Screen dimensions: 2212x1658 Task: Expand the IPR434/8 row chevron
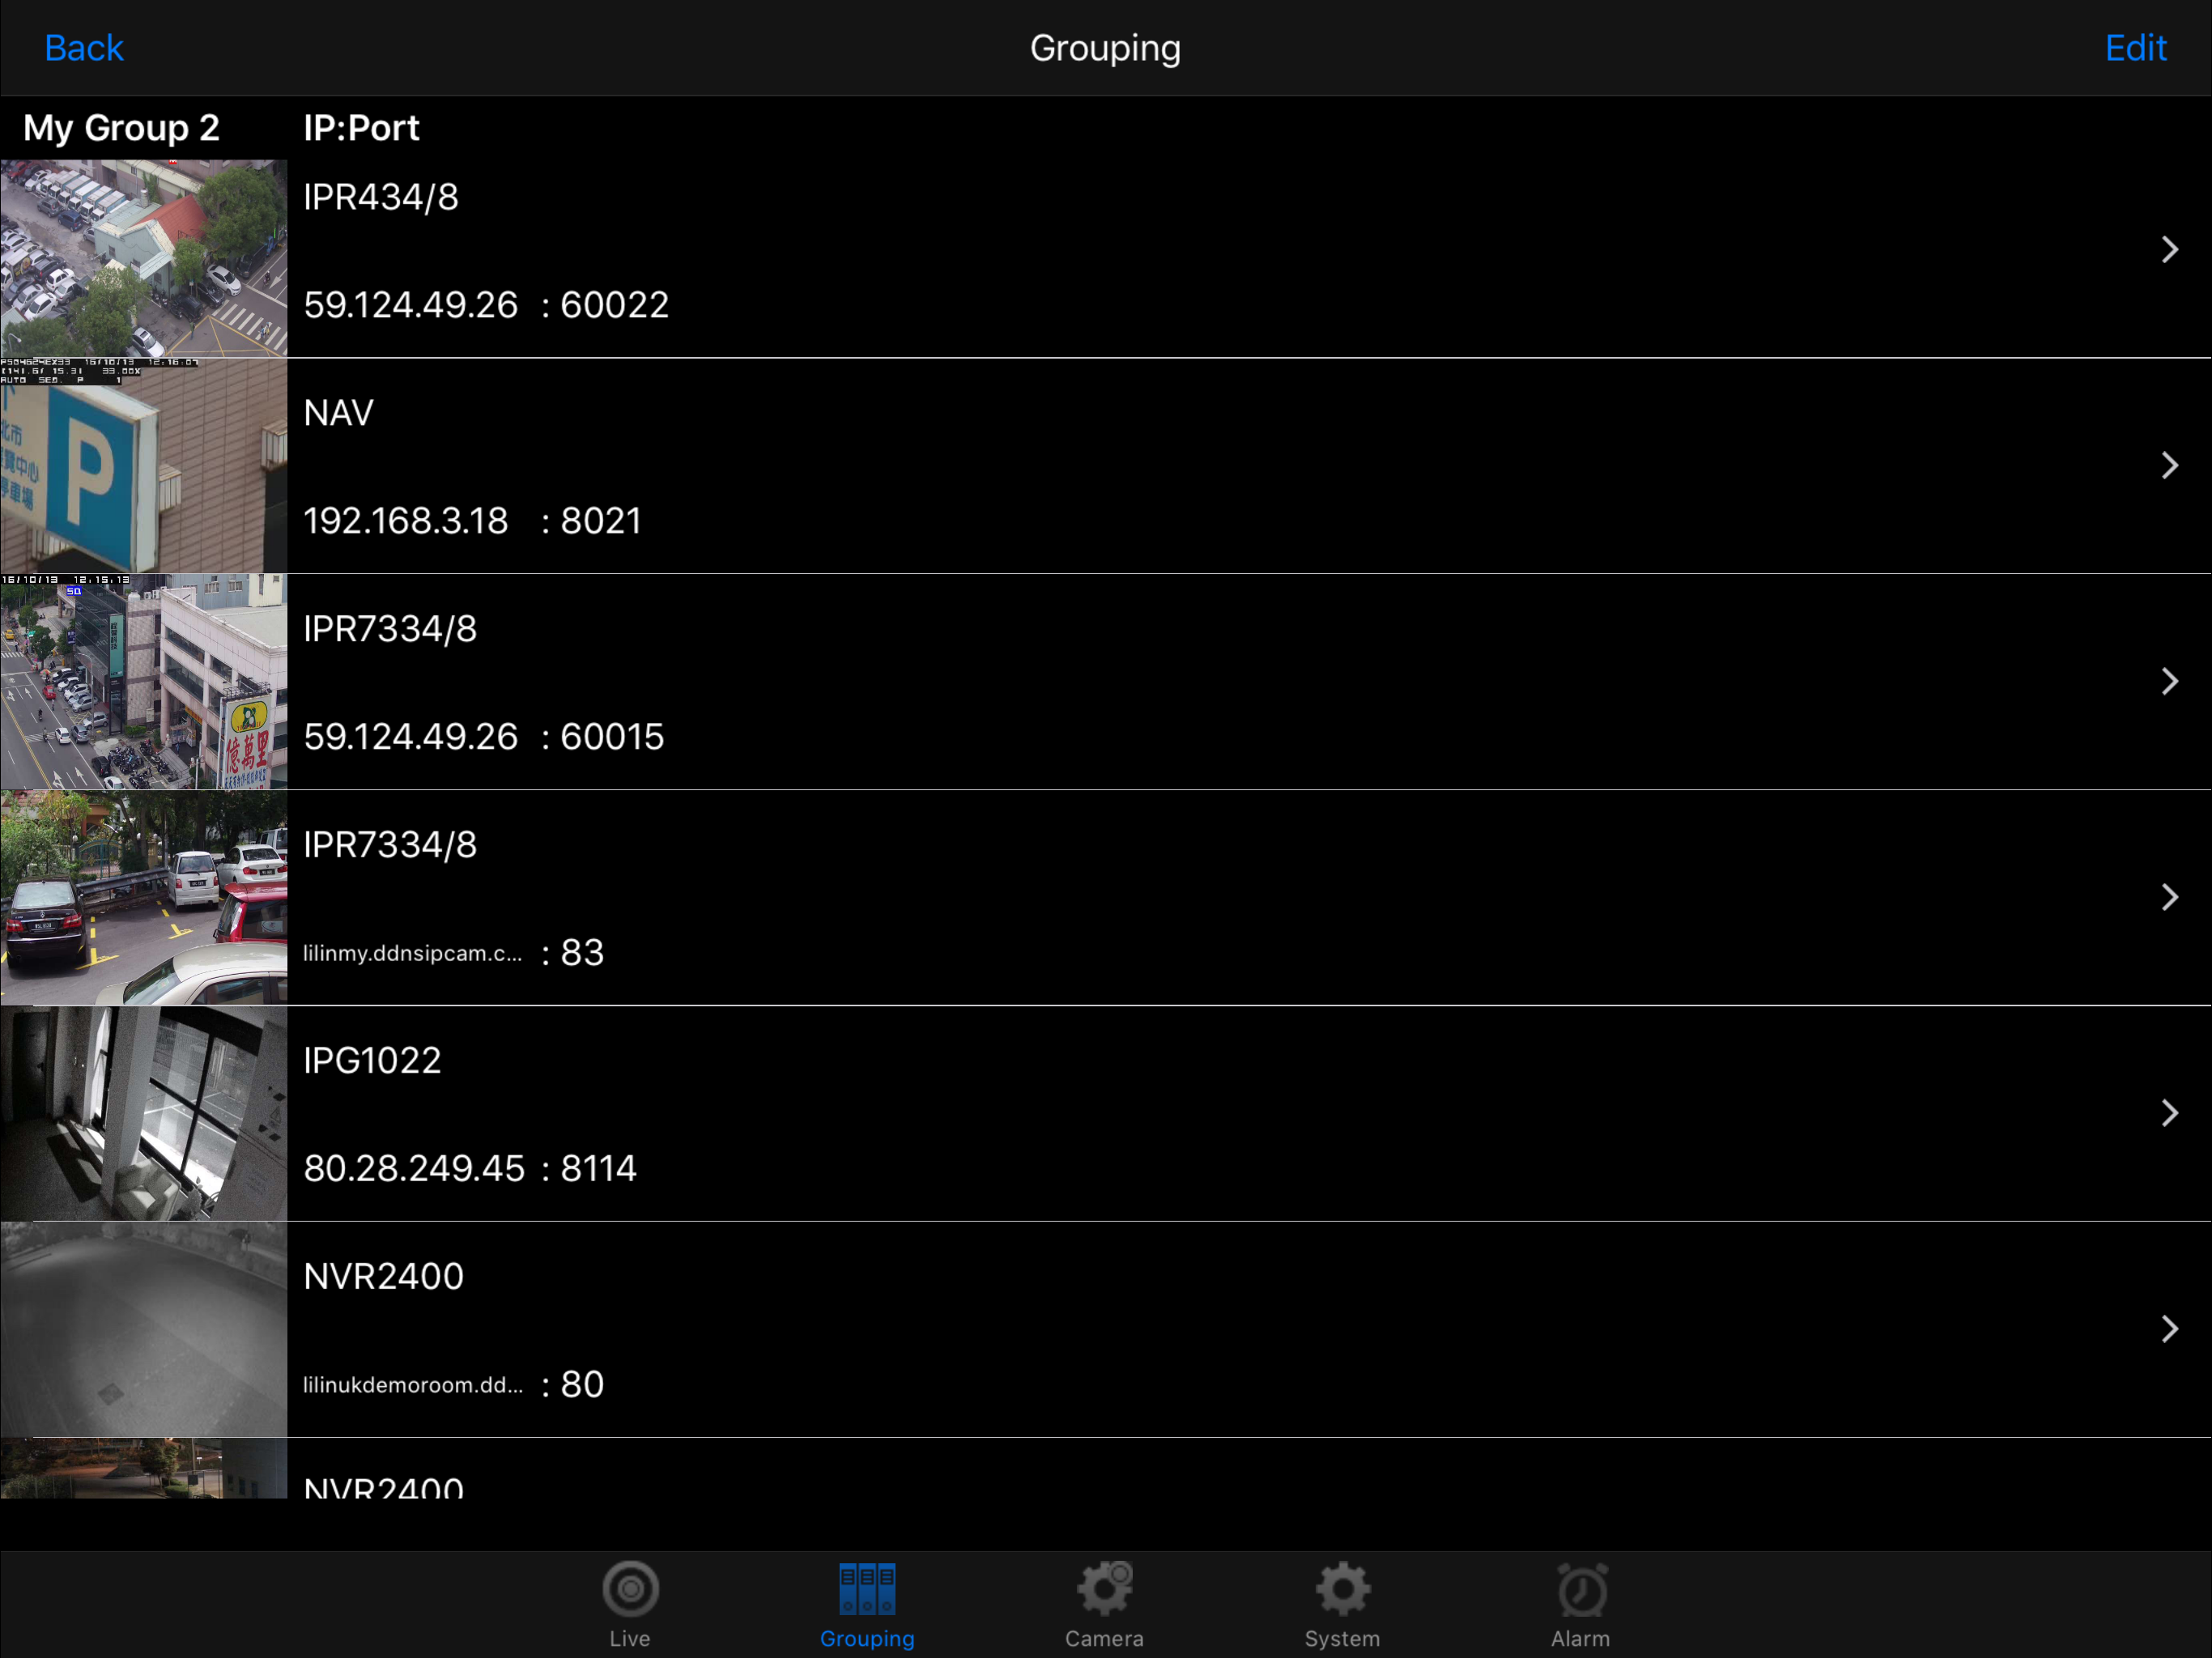(x=2169, y=250)
